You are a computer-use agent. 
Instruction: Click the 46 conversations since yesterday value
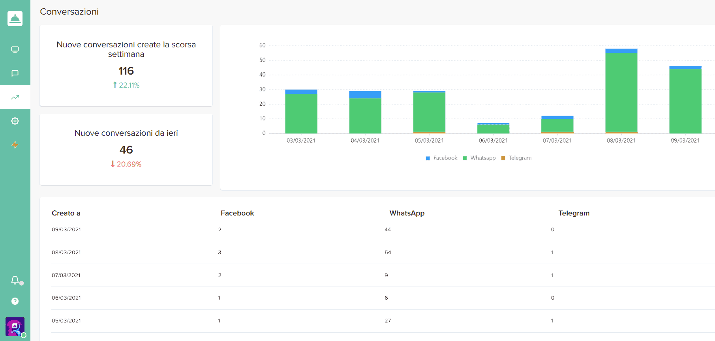click(126, 150)
